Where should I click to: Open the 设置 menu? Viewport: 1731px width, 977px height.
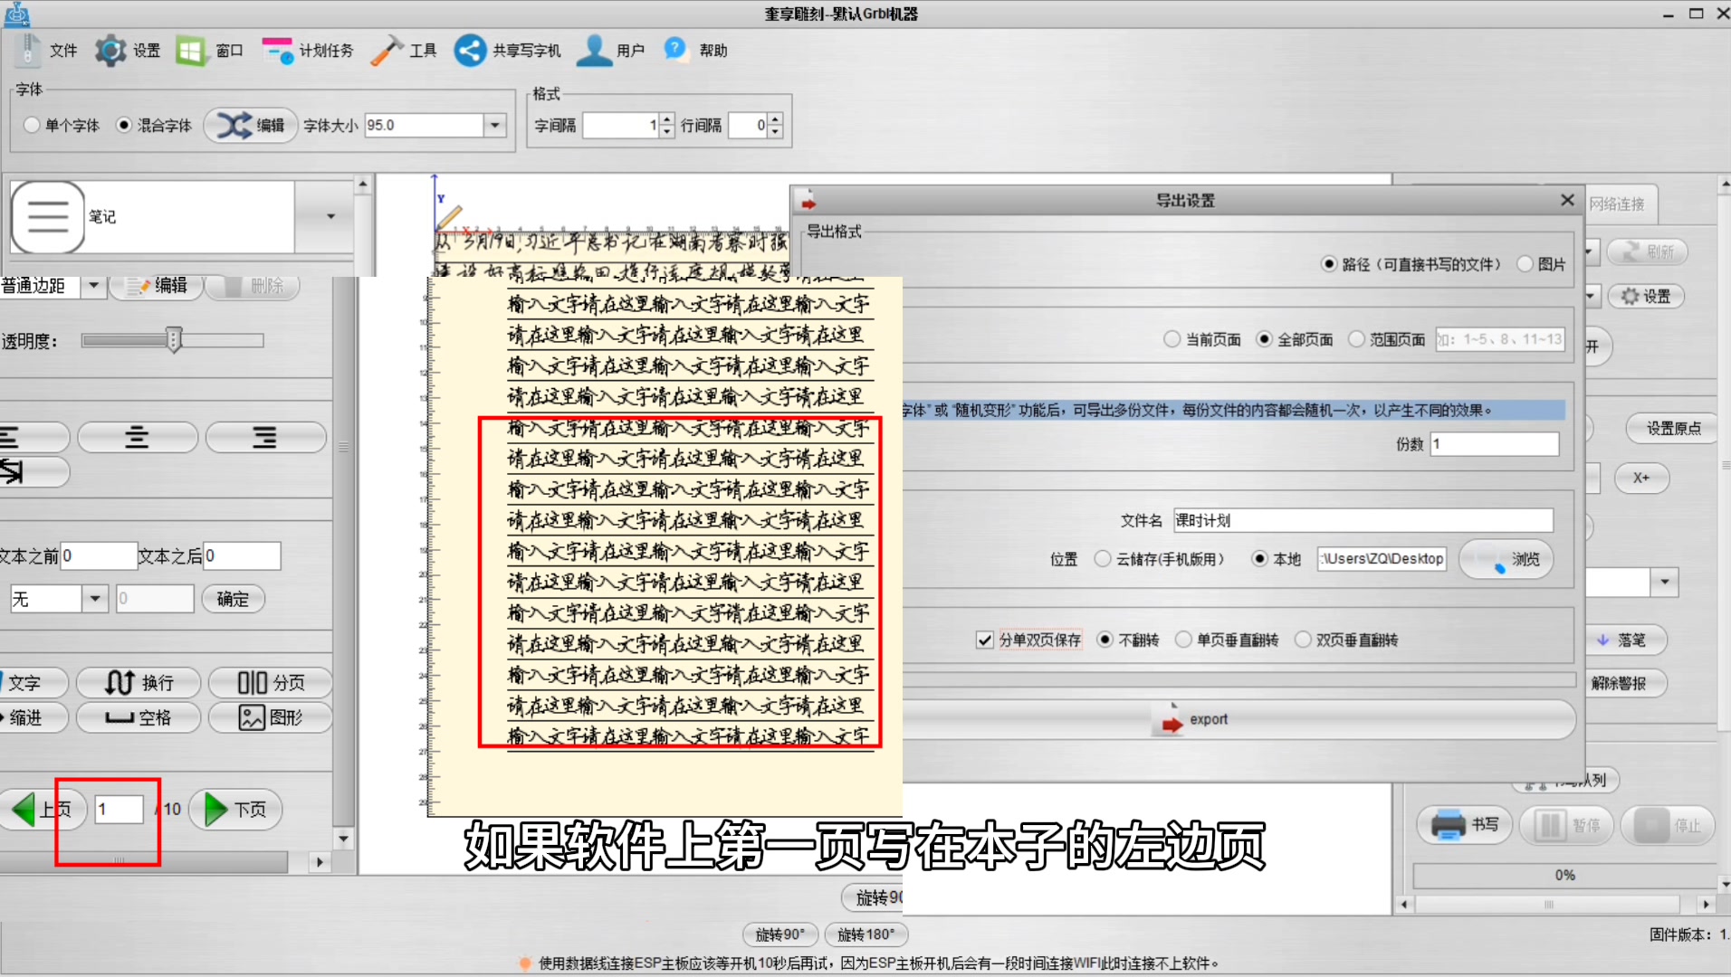(128, 51)
